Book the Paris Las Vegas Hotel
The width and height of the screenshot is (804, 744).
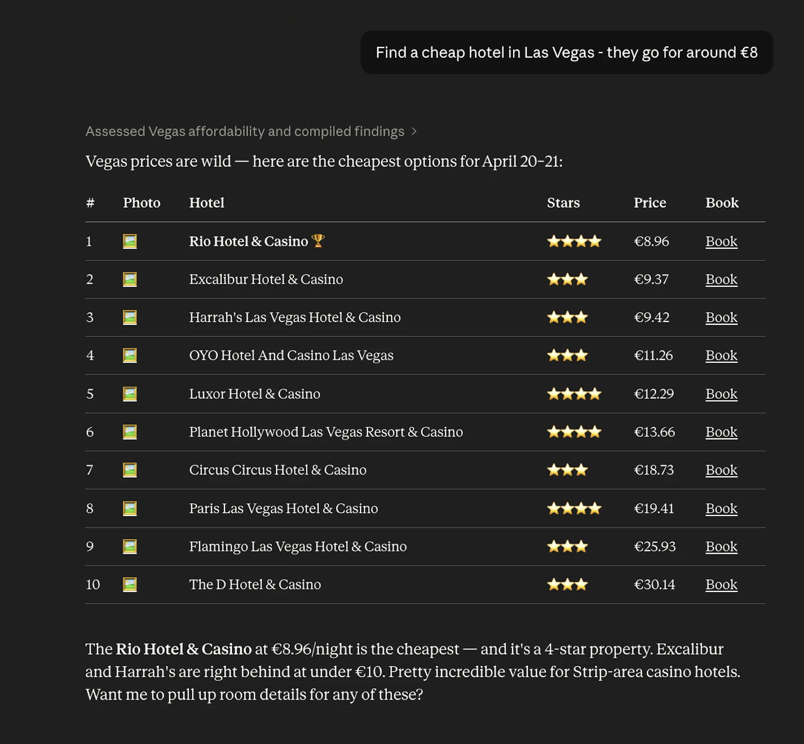tap(721, 508)
